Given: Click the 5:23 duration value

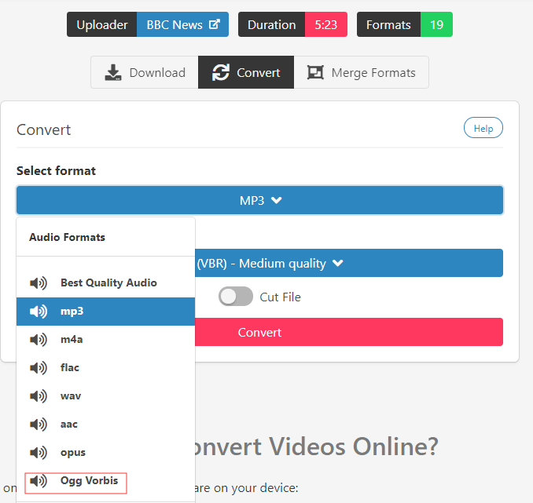Looking at the screenshot, I should 326,24.
